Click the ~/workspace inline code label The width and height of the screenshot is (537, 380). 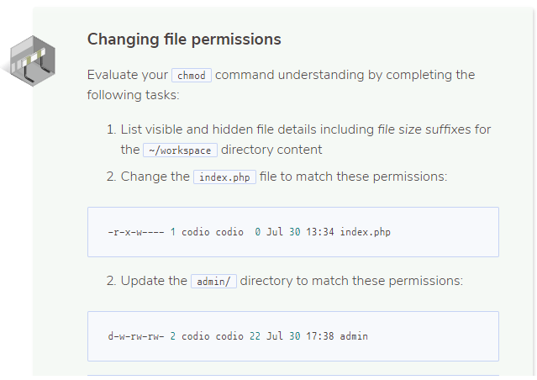tap(180, 150)
